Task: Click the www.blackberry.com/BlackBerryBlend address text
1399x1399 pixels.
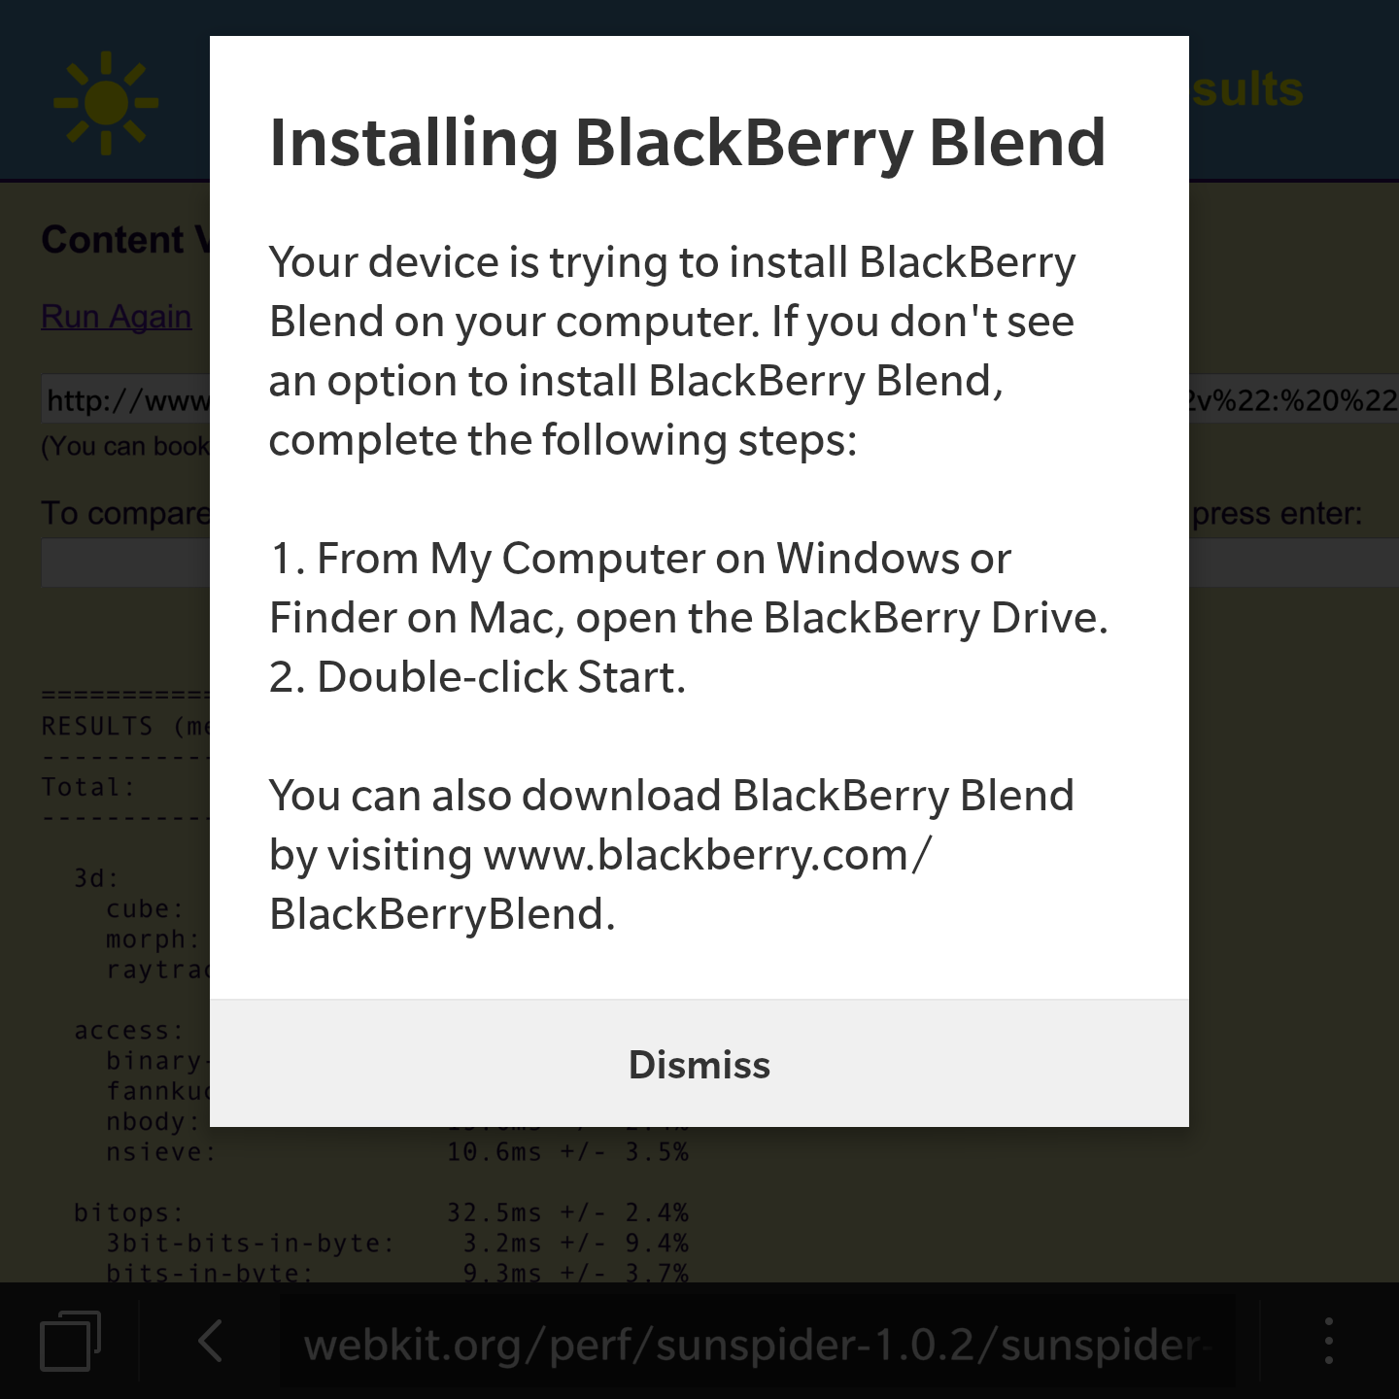Action: click(x=600, y=884)
